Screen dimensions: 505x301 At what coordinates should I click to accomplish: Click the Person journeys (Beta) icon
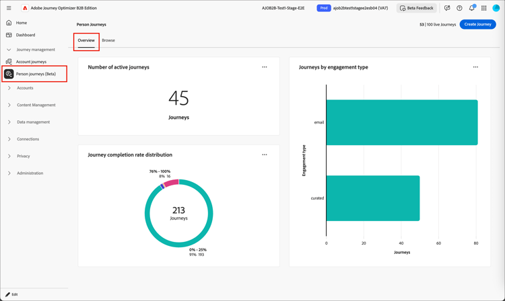point(9,74)
